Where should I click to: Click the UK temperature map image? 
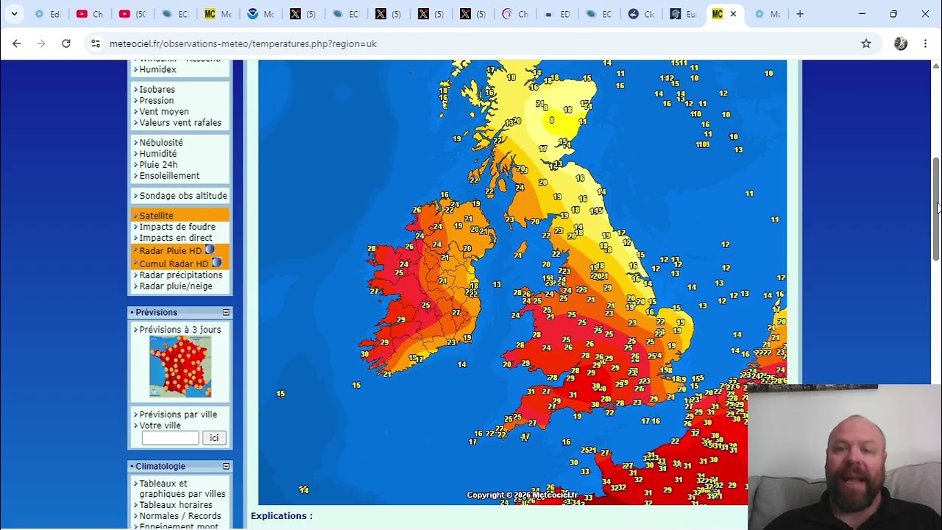[523, 282]
